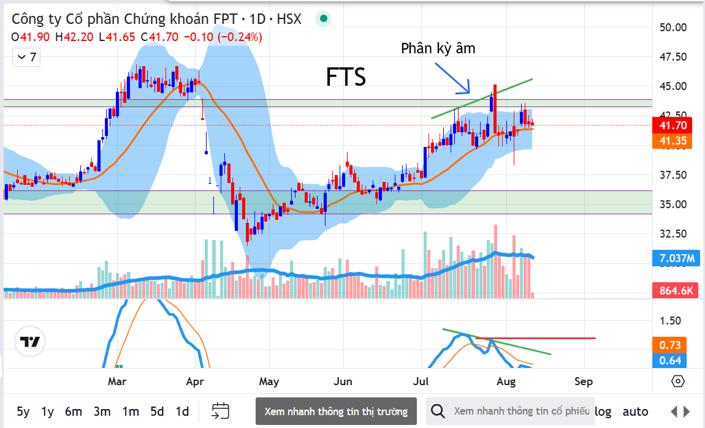This screenshot has height=428, width=705.
Task: Click the blue indicator value 0.64
Action: (x=670, y=360)
